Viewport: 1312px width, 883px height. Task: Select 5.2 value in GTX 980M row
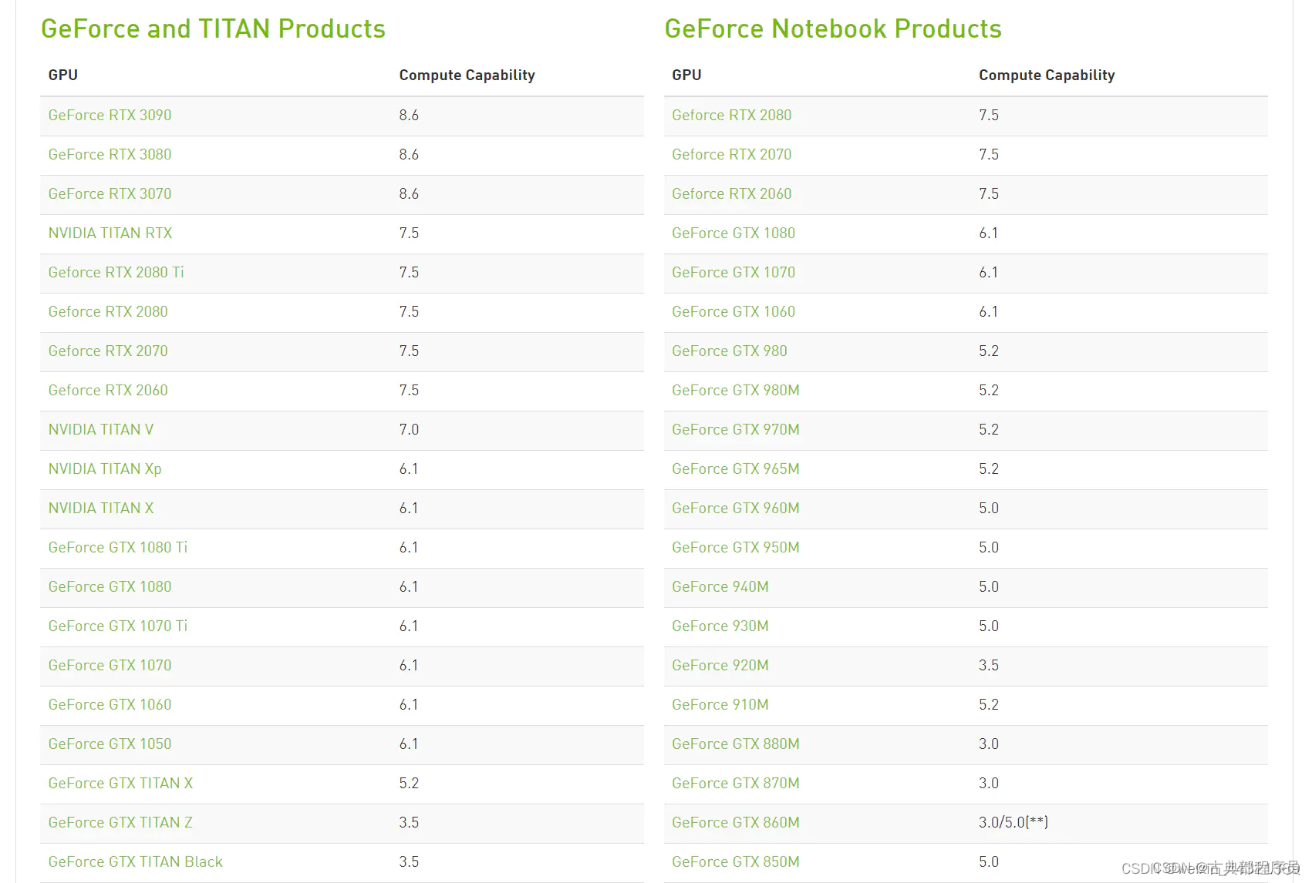pos(989,391)
